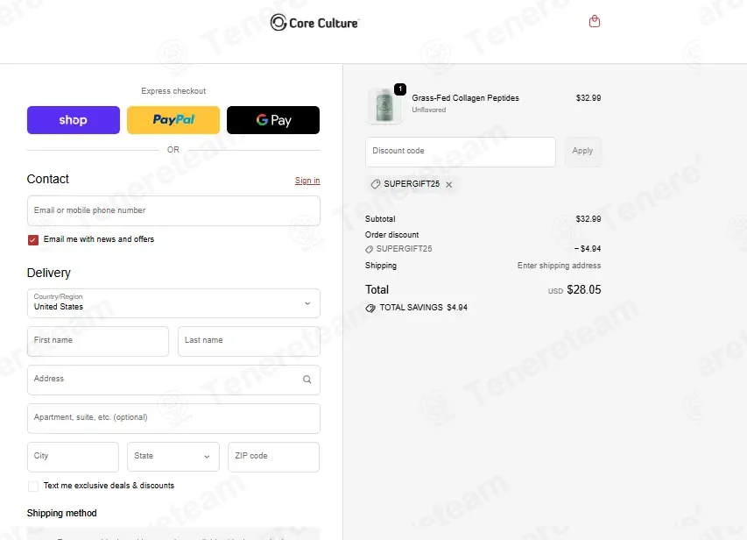Remove the SUPERGIFT25 discount code
The image size is (747, 540).
pyautogui.click(x=448, y=185)
